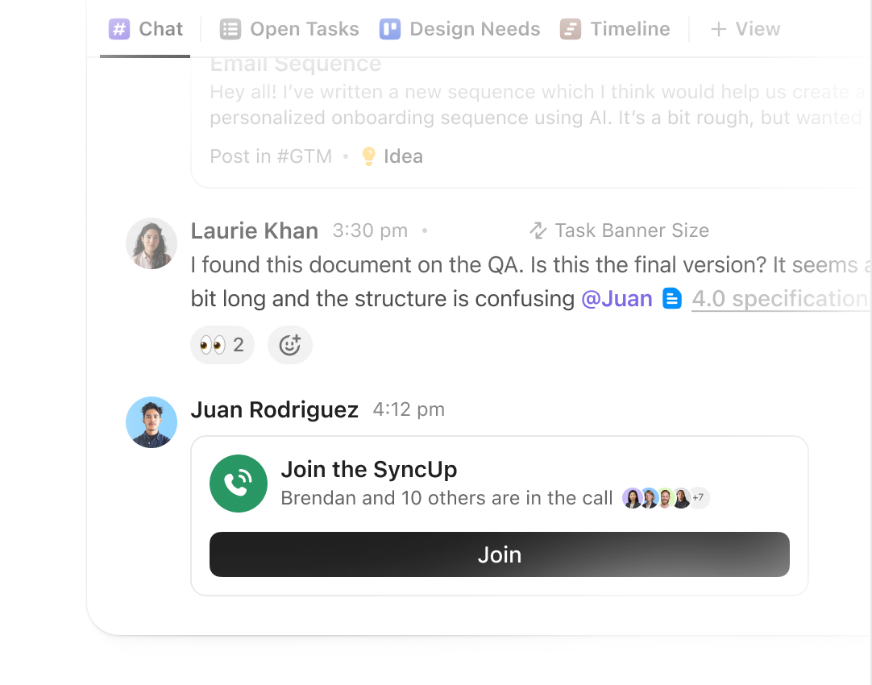872x685 pixels.
Task: Open the add-reaction smiley icon
Action: click(x=289, y=345)
